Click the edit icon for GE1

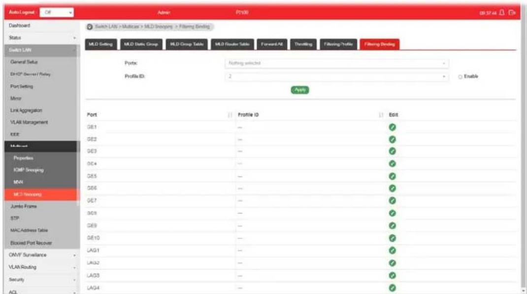(x=392, y=127)
